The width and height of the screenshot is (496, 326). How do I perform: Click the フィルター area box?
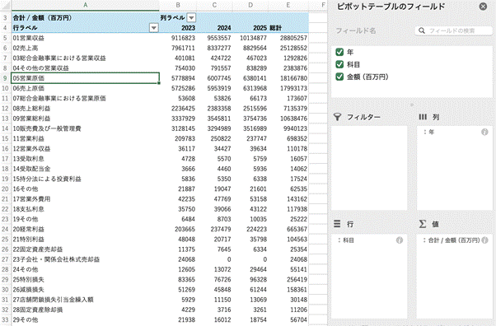[369, 168]
